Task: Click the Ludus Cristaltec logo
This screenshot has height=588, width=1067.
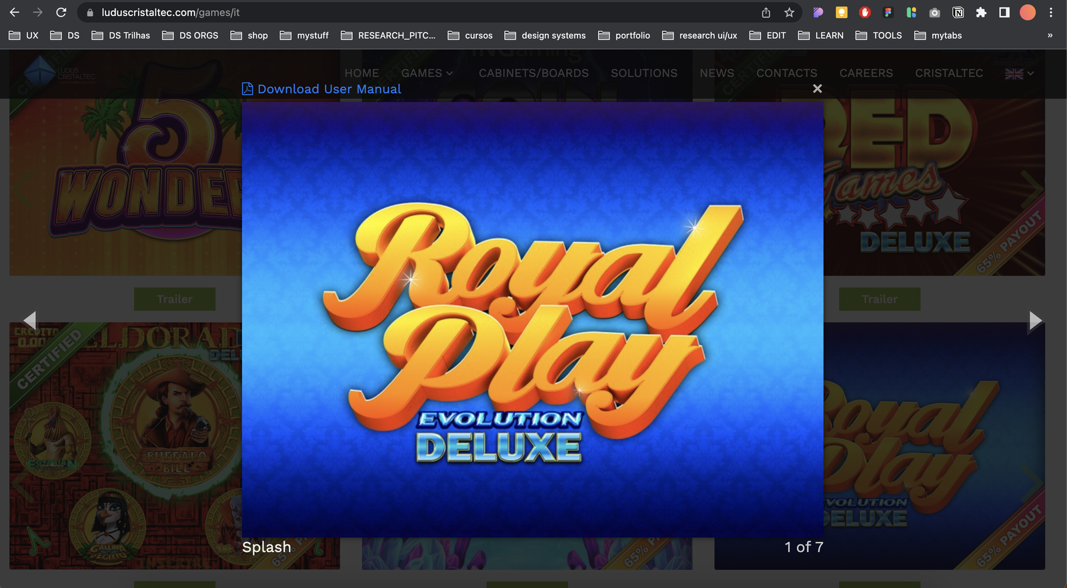Action: coord(60,73)
